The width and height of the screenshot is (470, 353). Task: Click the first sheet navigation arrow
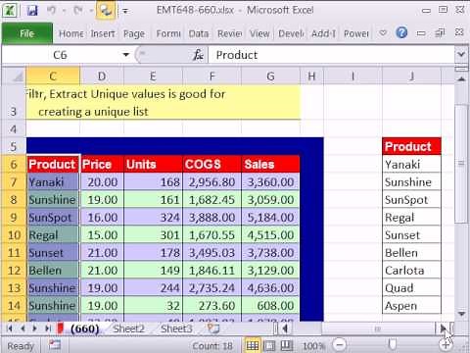pos(10,328)
